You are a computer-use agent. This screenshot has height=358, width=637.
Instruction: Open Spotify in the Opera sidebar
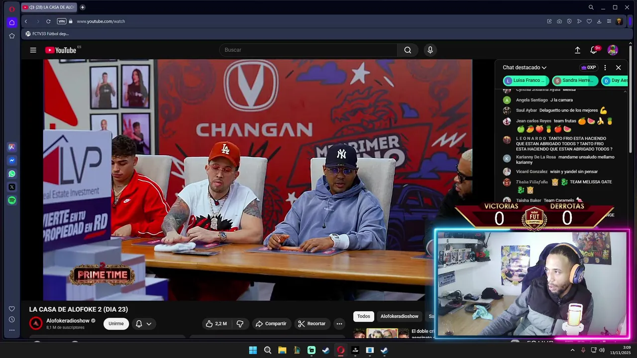click(x=12, y=200)
